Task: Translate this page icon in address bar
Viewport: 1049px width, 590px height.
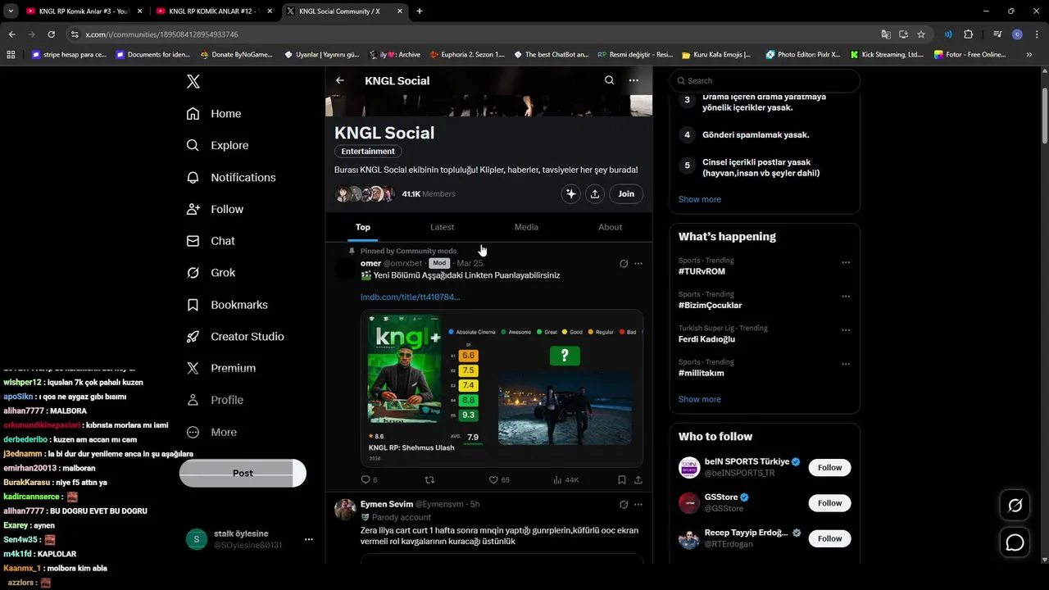Action: click(886, 34)
